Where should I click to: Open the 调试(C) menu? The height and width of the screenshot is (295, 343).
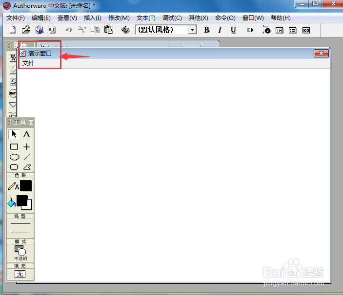(x=172, y=18)
